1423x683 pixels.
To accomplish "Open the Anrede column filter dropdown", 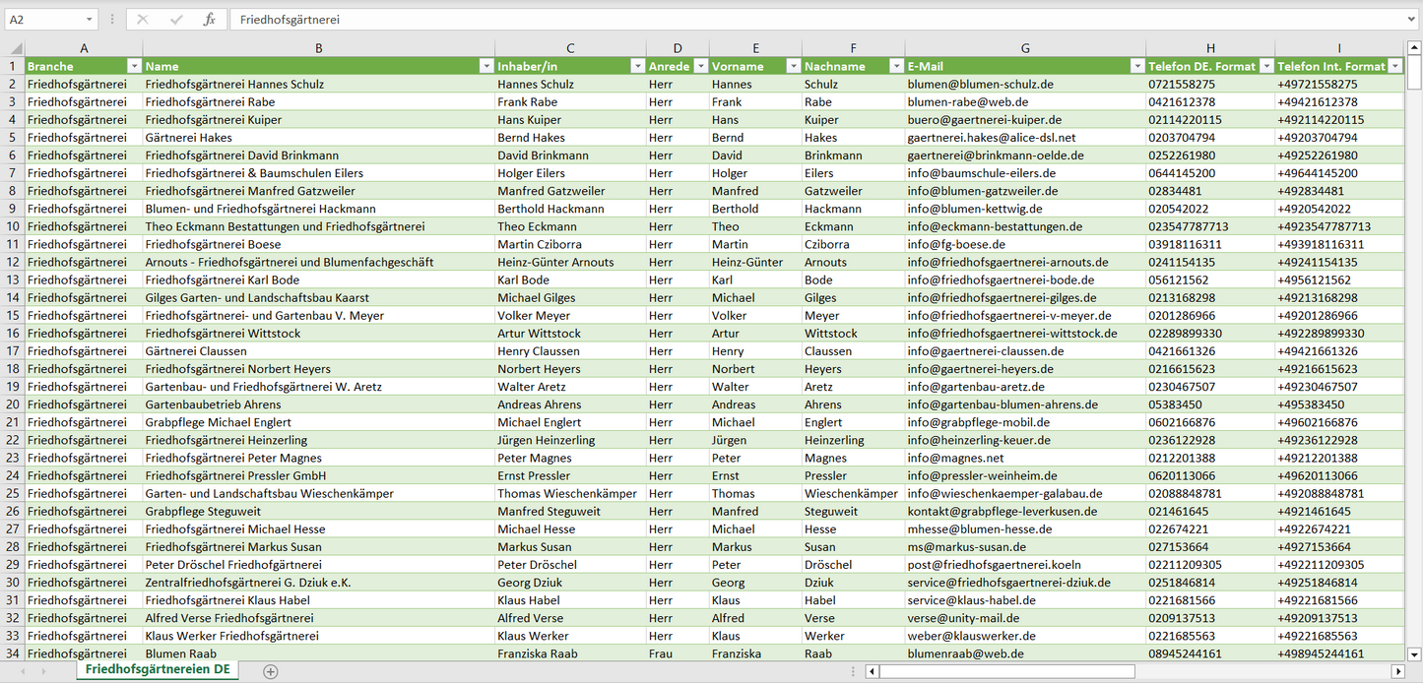I will (700, 66).
